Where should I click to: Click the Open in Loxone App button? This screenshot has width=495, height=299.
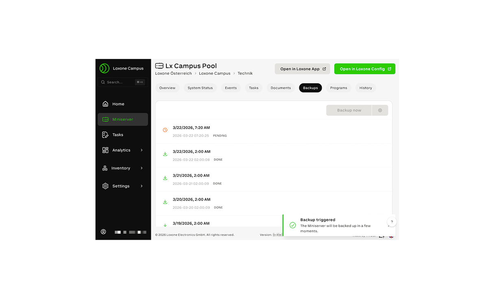[x=302, y=69]
